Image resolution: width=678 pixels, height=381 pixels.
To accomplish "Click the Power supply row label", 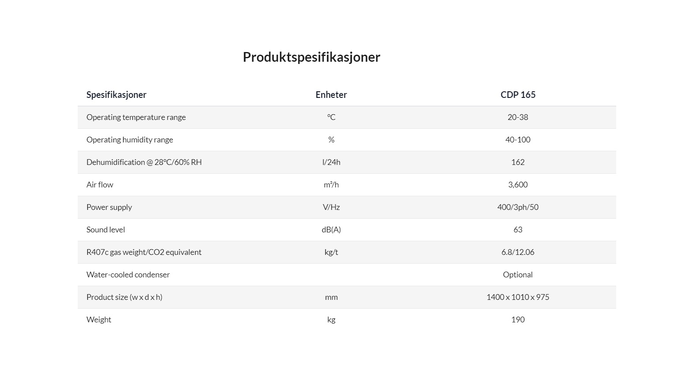I will [109, 207].
